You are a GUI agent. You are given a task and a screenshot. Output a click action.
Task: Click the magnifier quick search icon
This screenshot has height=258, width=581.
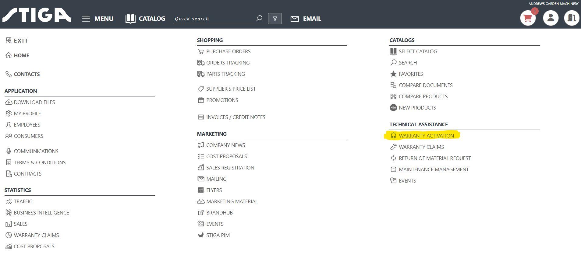[x=259, y=19]
